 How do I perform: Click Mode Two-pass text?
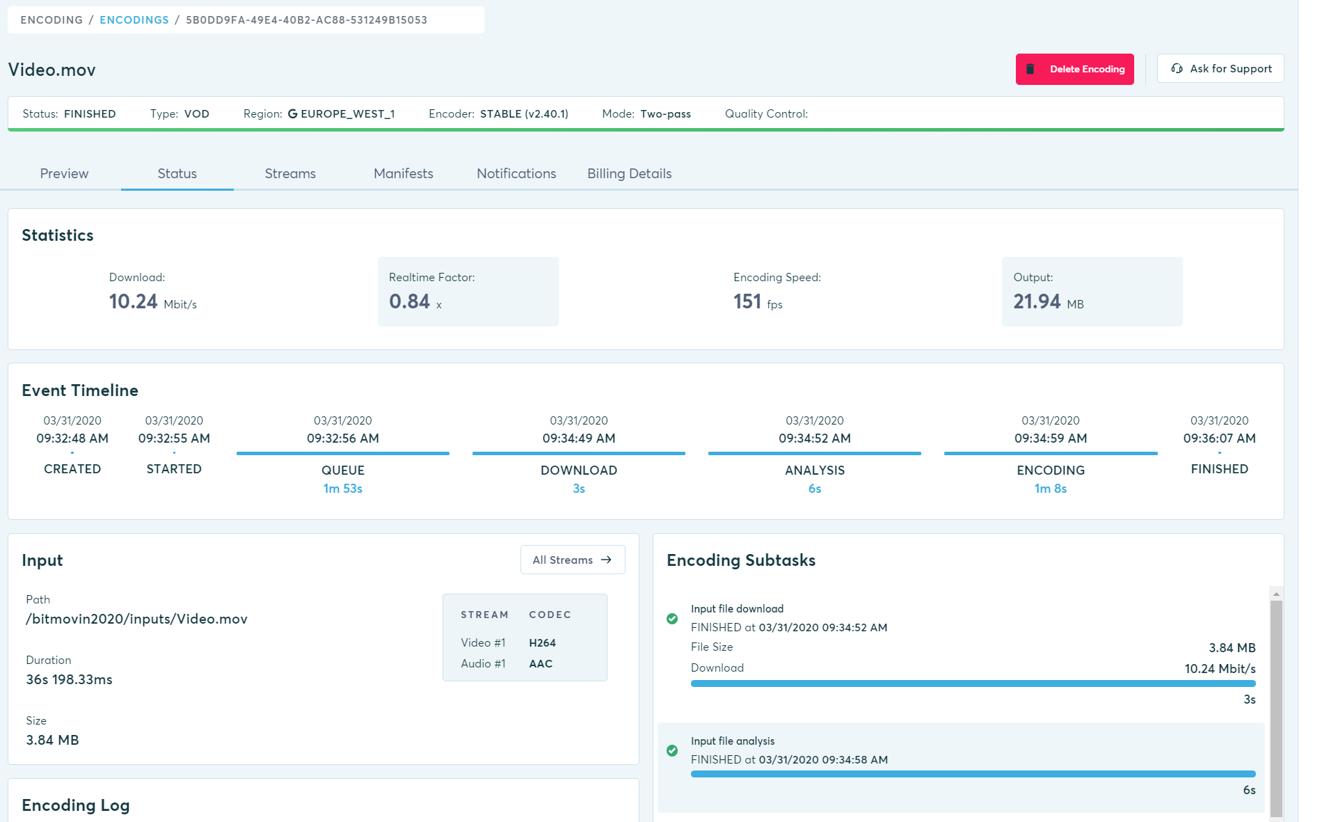click(646, 113)
